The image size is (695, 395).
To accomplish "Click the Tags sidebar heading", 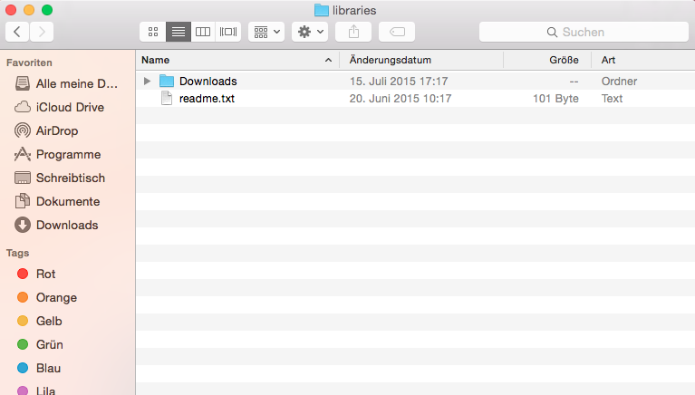I will pos(18,253).
